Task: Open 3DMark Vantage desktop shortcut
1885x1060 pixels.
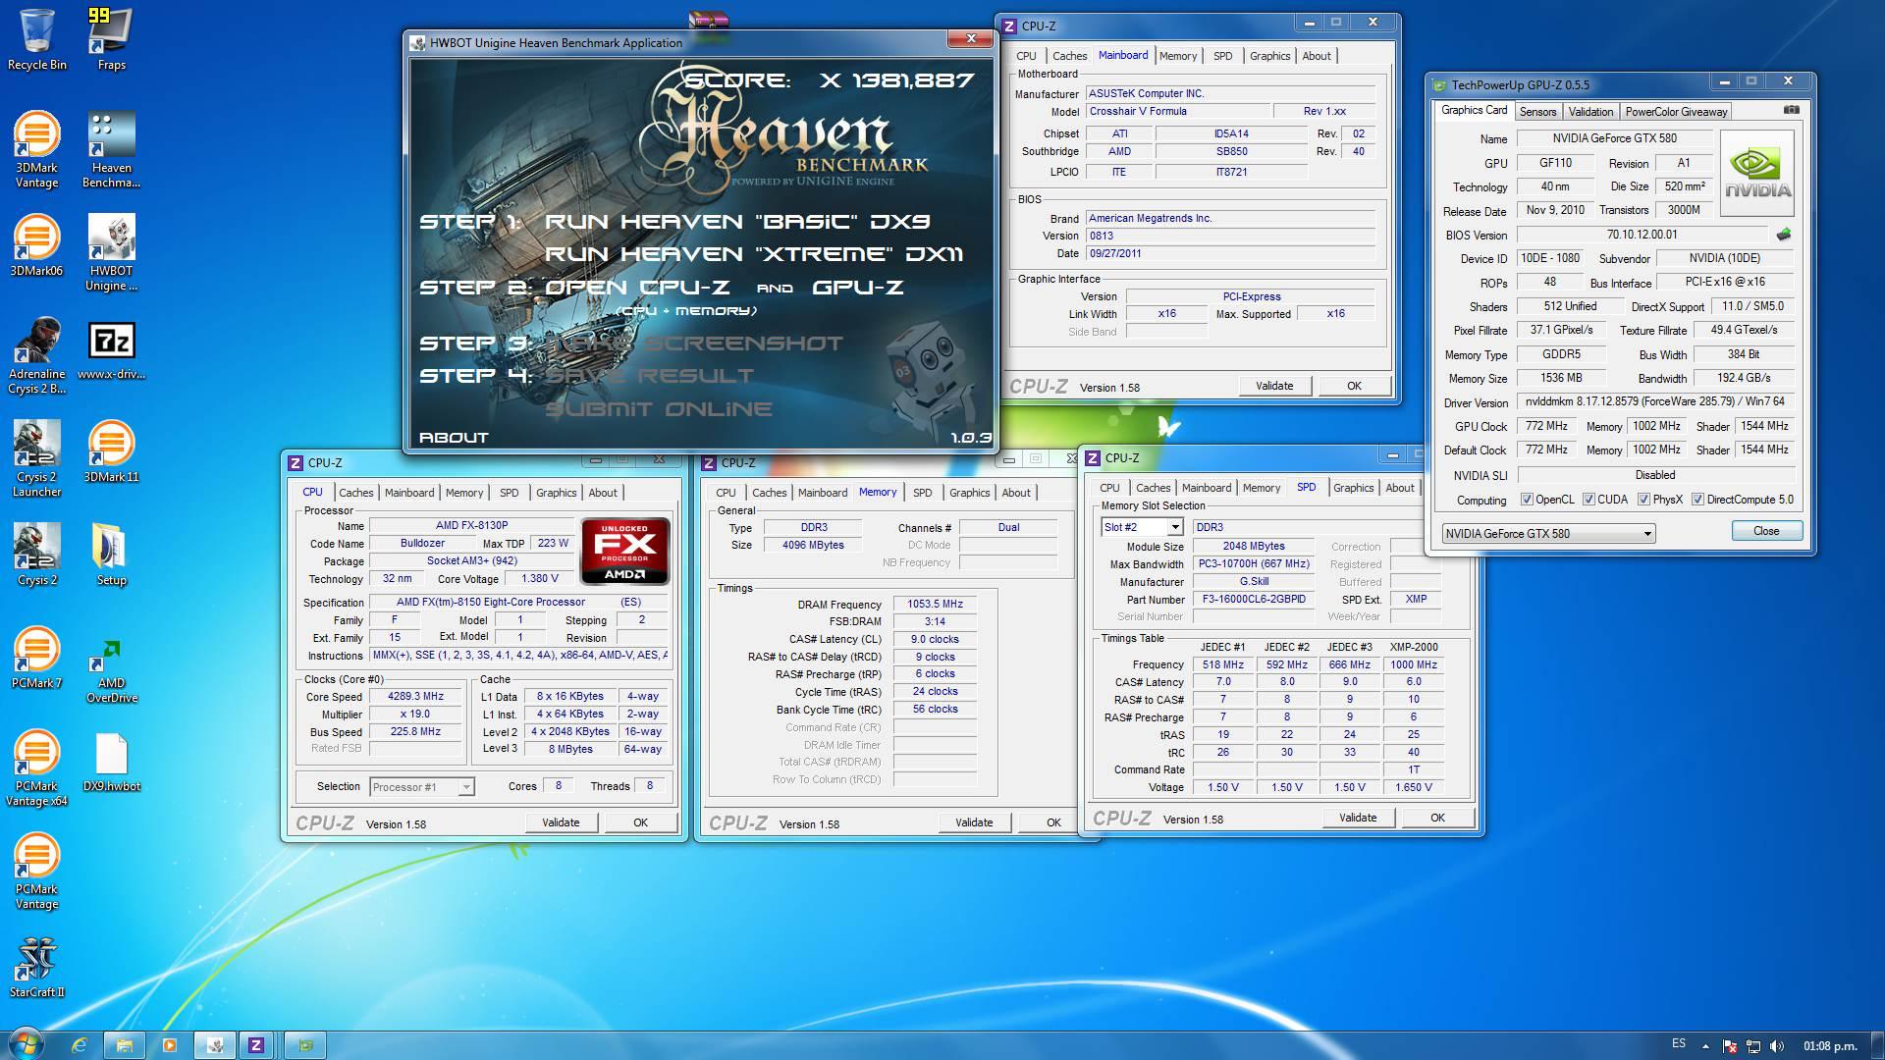Action: click(37, 149)
